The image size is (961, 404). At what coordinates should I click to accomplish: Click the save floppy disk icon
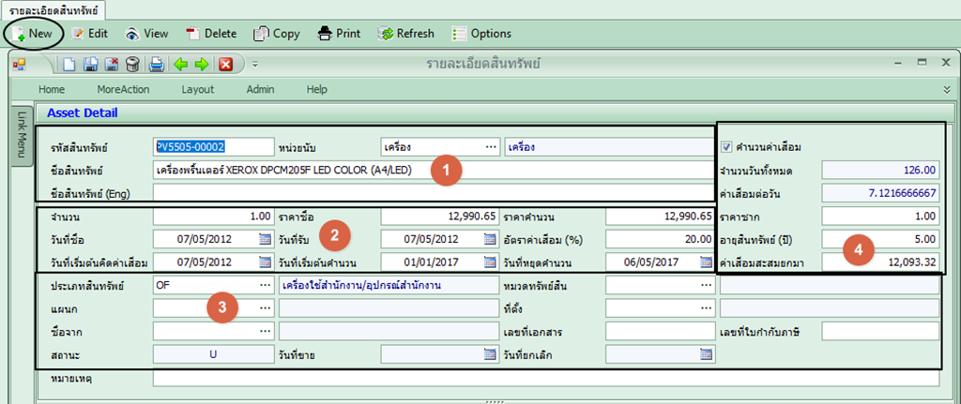[x=91, y=65]
